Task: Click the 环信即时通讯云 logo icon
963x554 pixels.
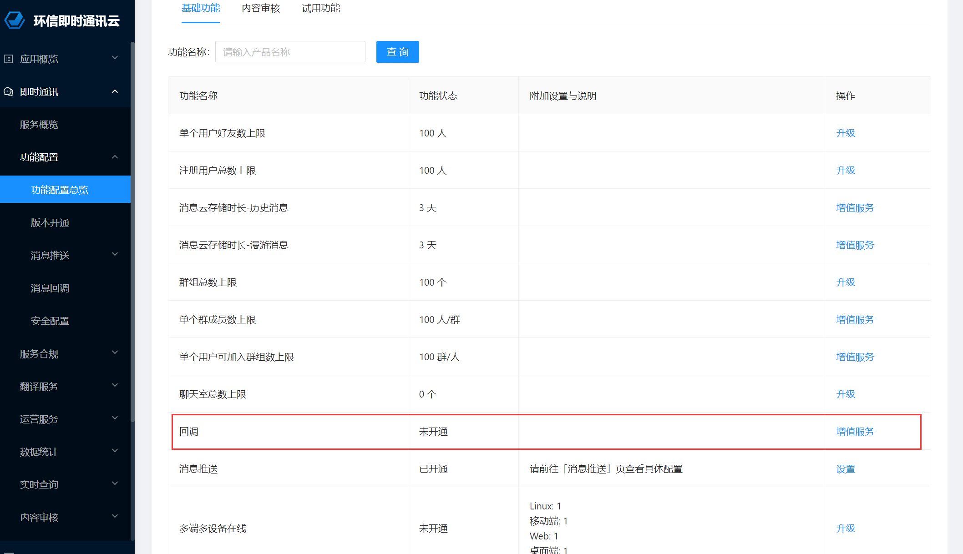Action: tap(14, 20)
